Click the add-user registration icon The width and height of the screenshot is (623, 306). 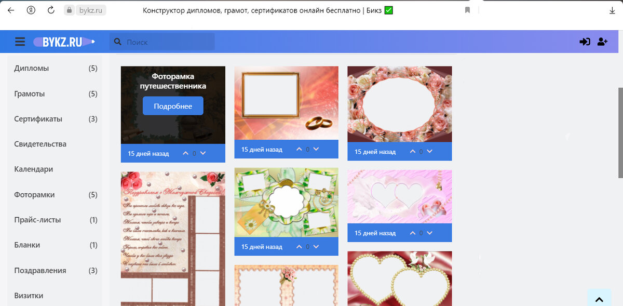click(x=602, y=42)
